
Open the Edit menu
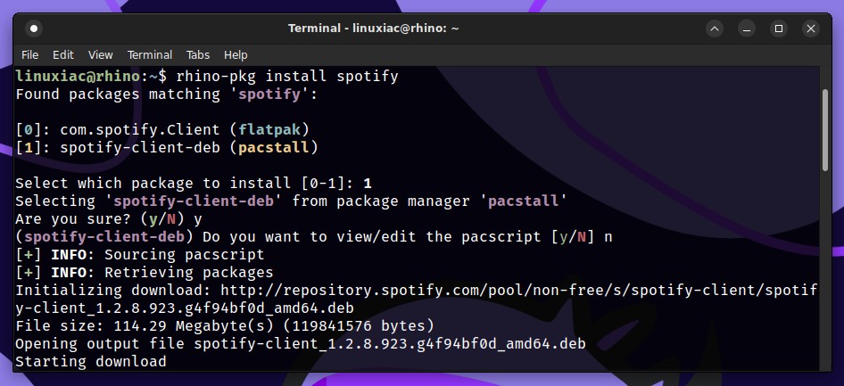click(x=63, y=55)
